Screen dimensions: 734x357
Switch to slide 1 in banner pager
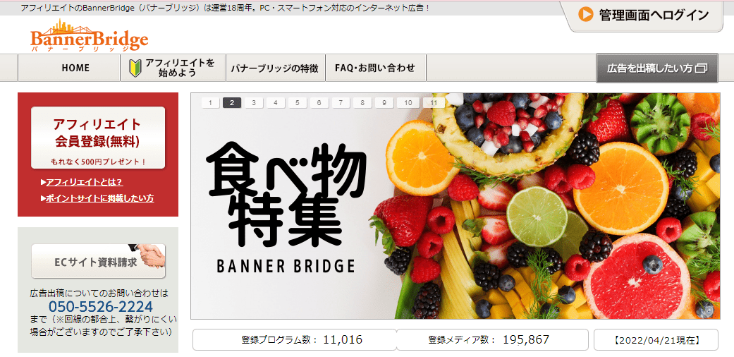click(x=210, y=103)
